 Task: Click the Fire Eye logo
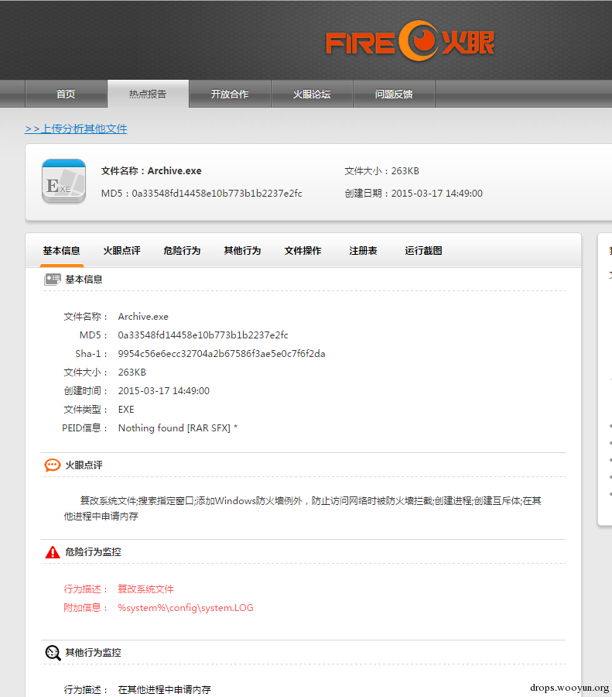[409, 42]
